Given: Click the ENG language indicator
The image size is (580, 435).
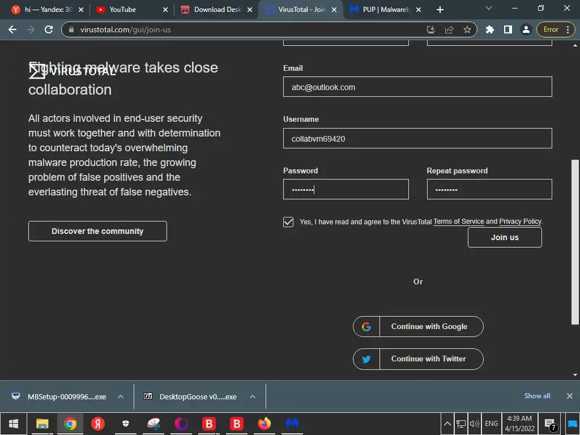Looking at the screenshot, I should pos(491,424).
